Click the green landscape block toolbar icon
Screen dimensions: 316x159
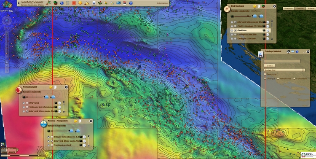pos(100,3)
